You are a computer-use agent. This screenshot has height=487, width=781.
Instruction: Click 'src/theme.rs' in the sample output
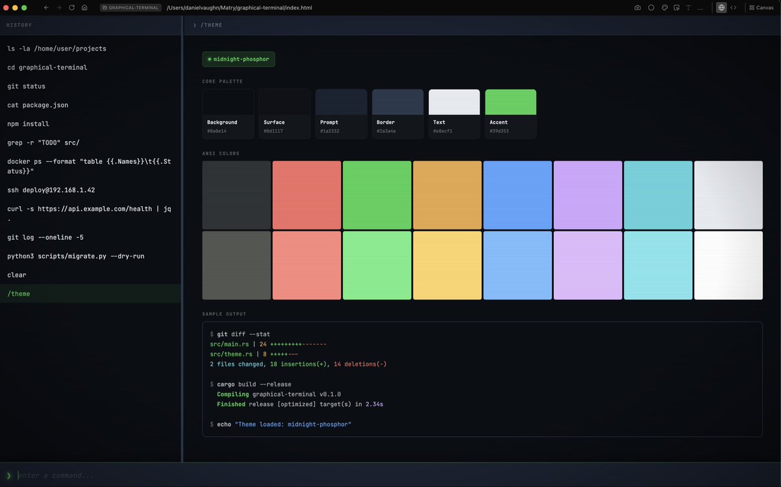[x=231, y=354]
